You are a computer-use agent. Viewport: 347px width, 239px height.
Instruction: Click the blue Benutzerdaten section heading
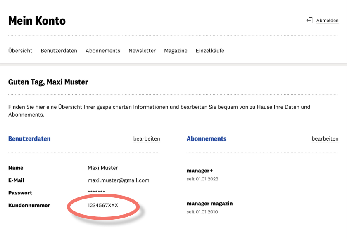tap(29, 139)
